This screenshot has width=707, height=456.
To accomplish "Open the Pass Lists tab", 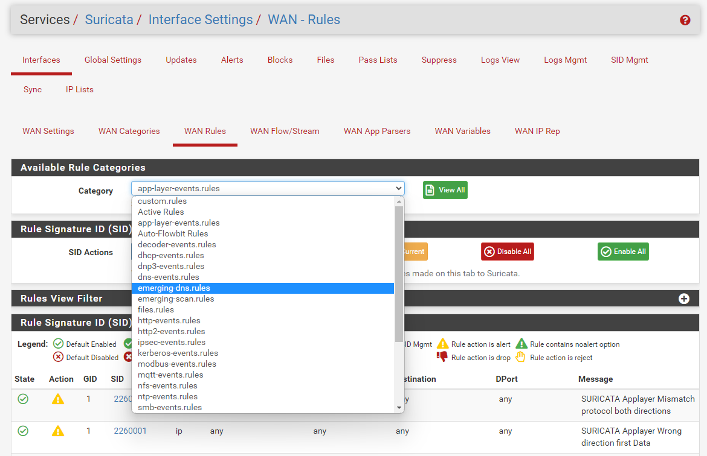I will [x=378, y=60].
